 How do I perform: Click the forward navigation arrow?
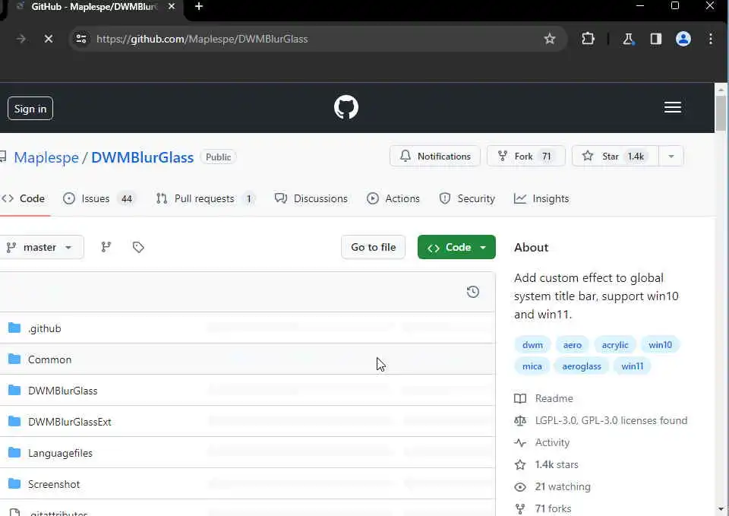tap(21, 39)
